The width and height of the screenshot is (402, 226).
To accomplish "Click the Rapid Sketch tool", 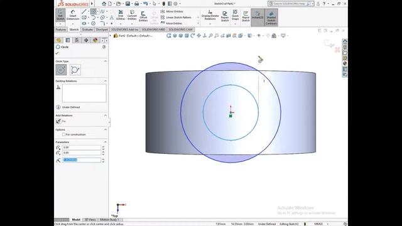I will pos(246,16).
